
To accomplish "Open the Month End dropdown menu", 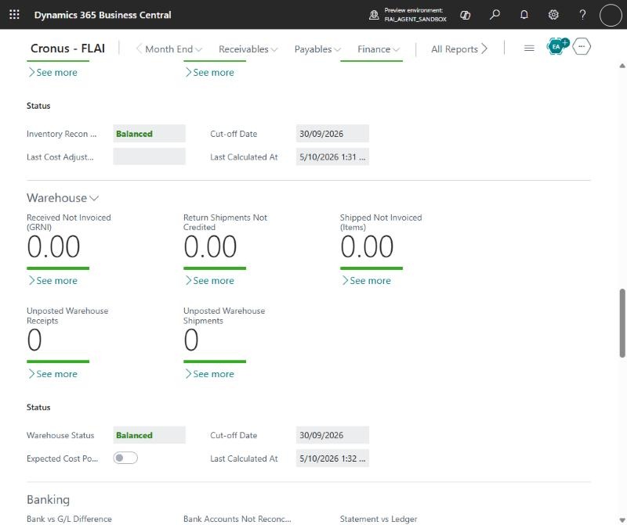I will pos(173,49).
